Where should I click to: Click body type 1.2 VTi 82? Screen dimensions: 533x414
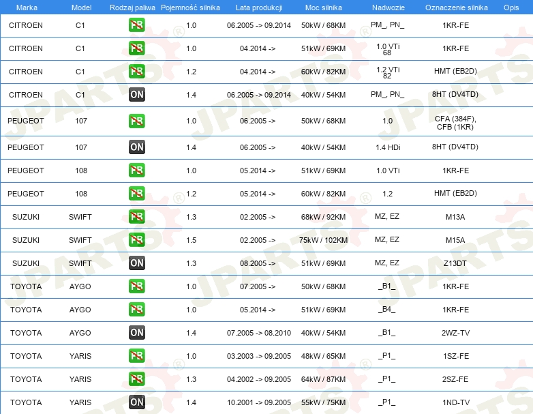(x=388, y=72)
